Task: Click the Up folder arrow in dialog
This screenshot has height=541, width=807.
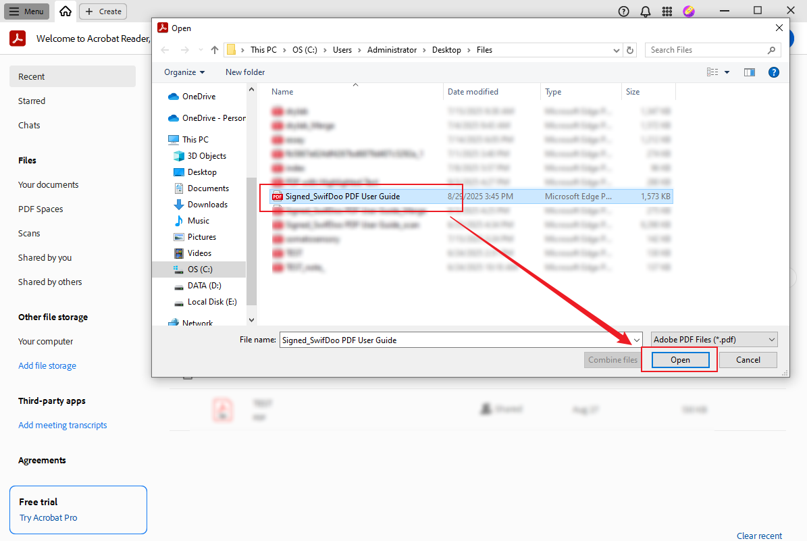Action: 215,50
